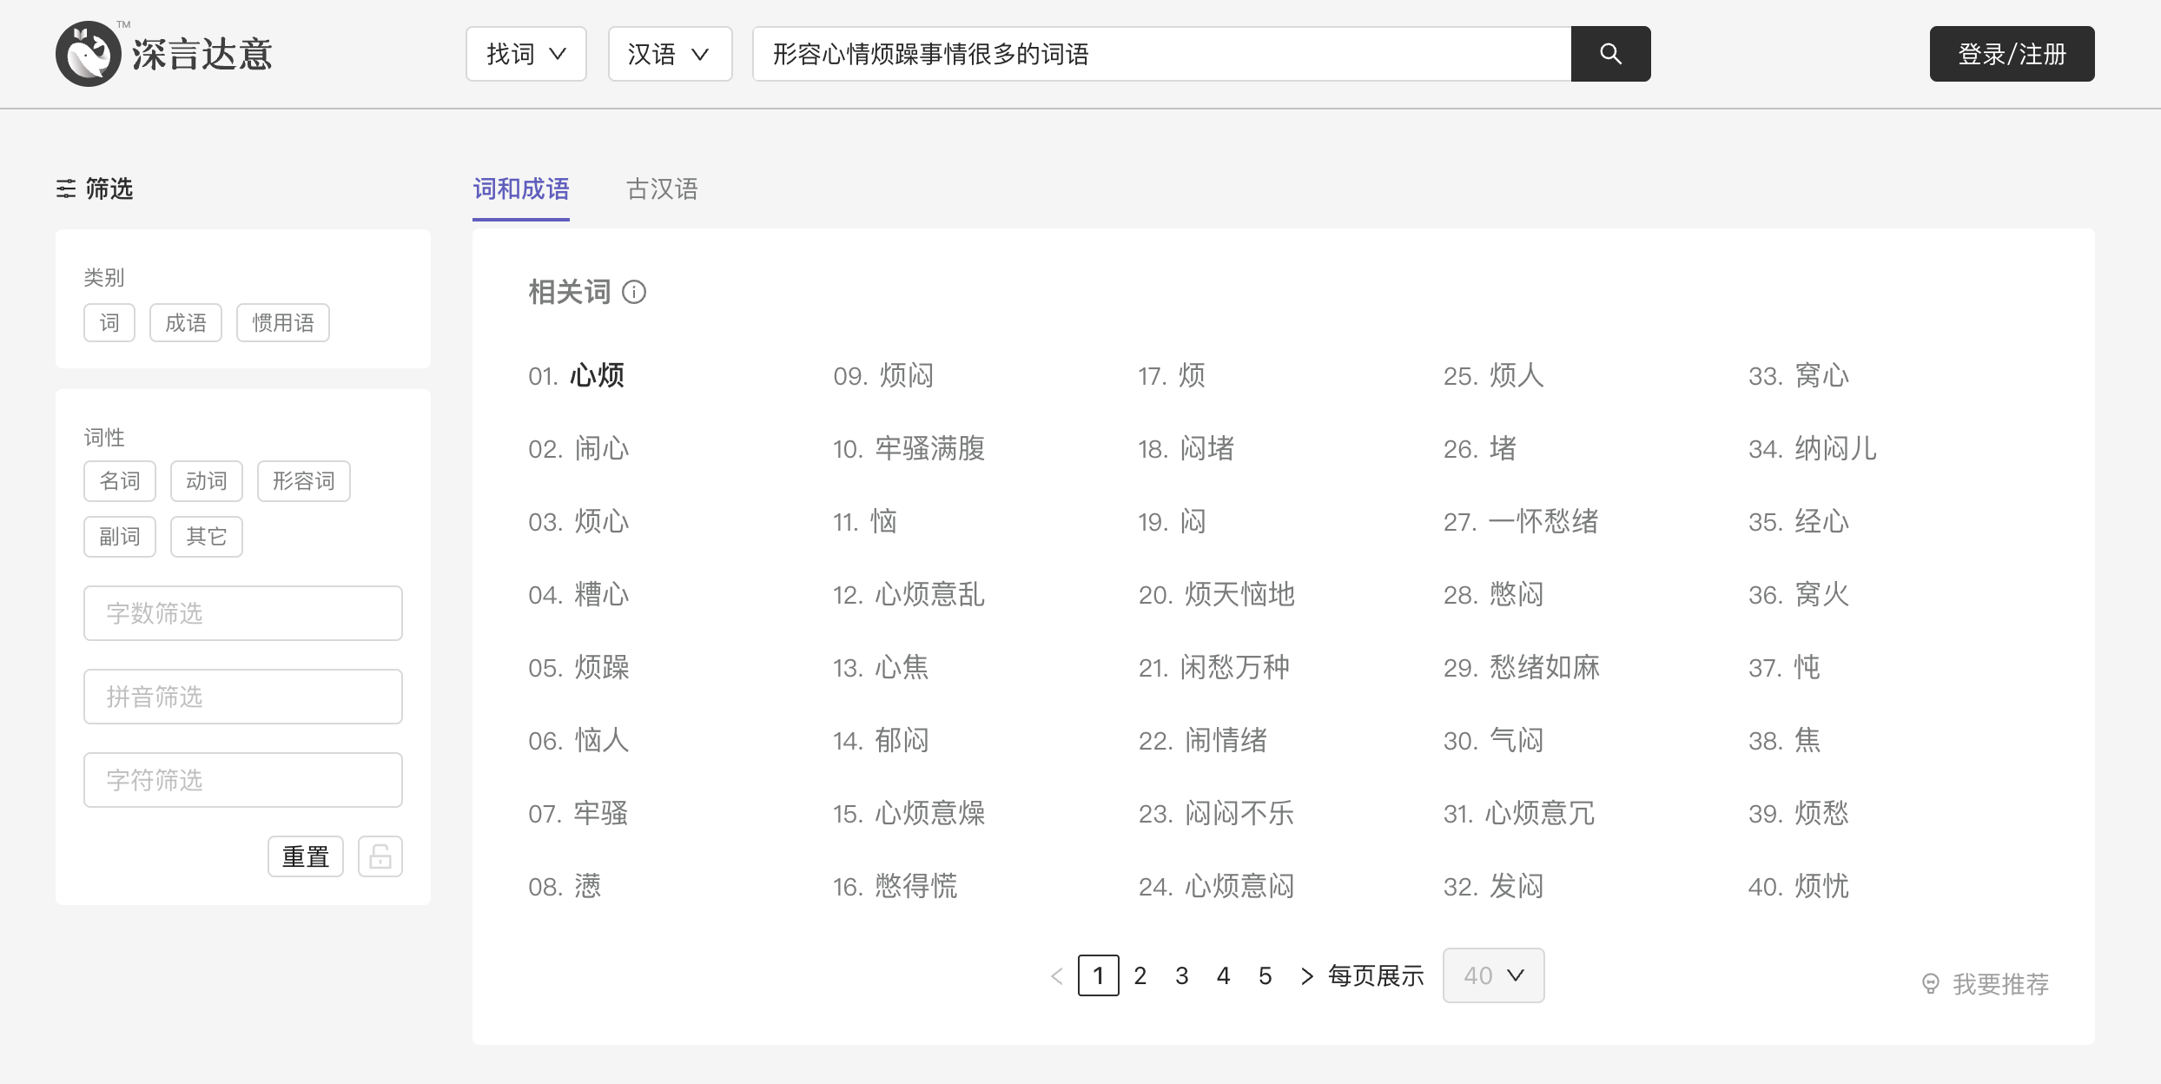Screen dimensions: 2161x1084
Task: Click the 拼音筛选 input field
Action: 243,696
